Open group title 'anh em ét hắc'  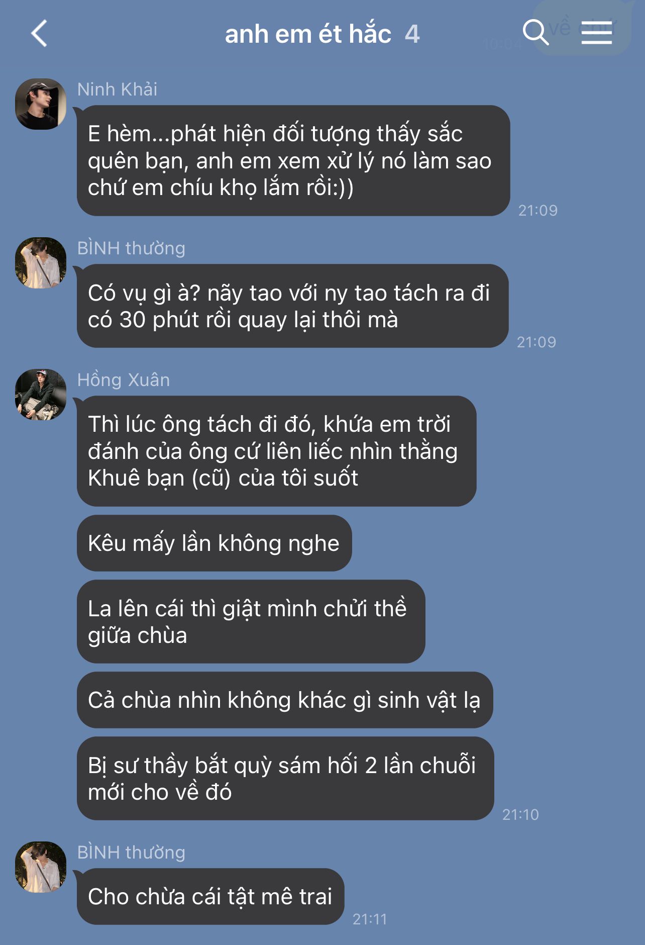[308, 34]
